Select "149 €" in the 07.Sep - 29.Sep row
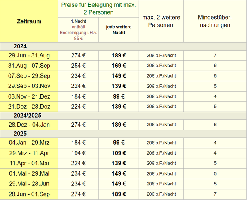This screenshot has width=247, height=200. [x=119, y=76]
